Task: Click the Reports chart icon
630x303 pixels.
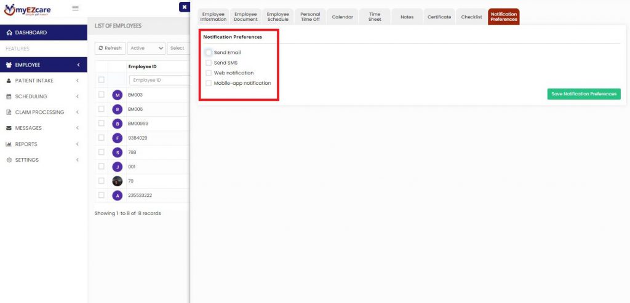Action: [9, 144]
